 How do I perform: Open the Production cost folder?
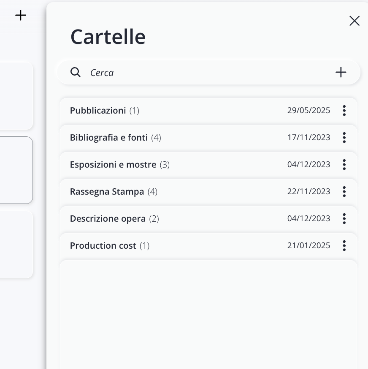103,246
